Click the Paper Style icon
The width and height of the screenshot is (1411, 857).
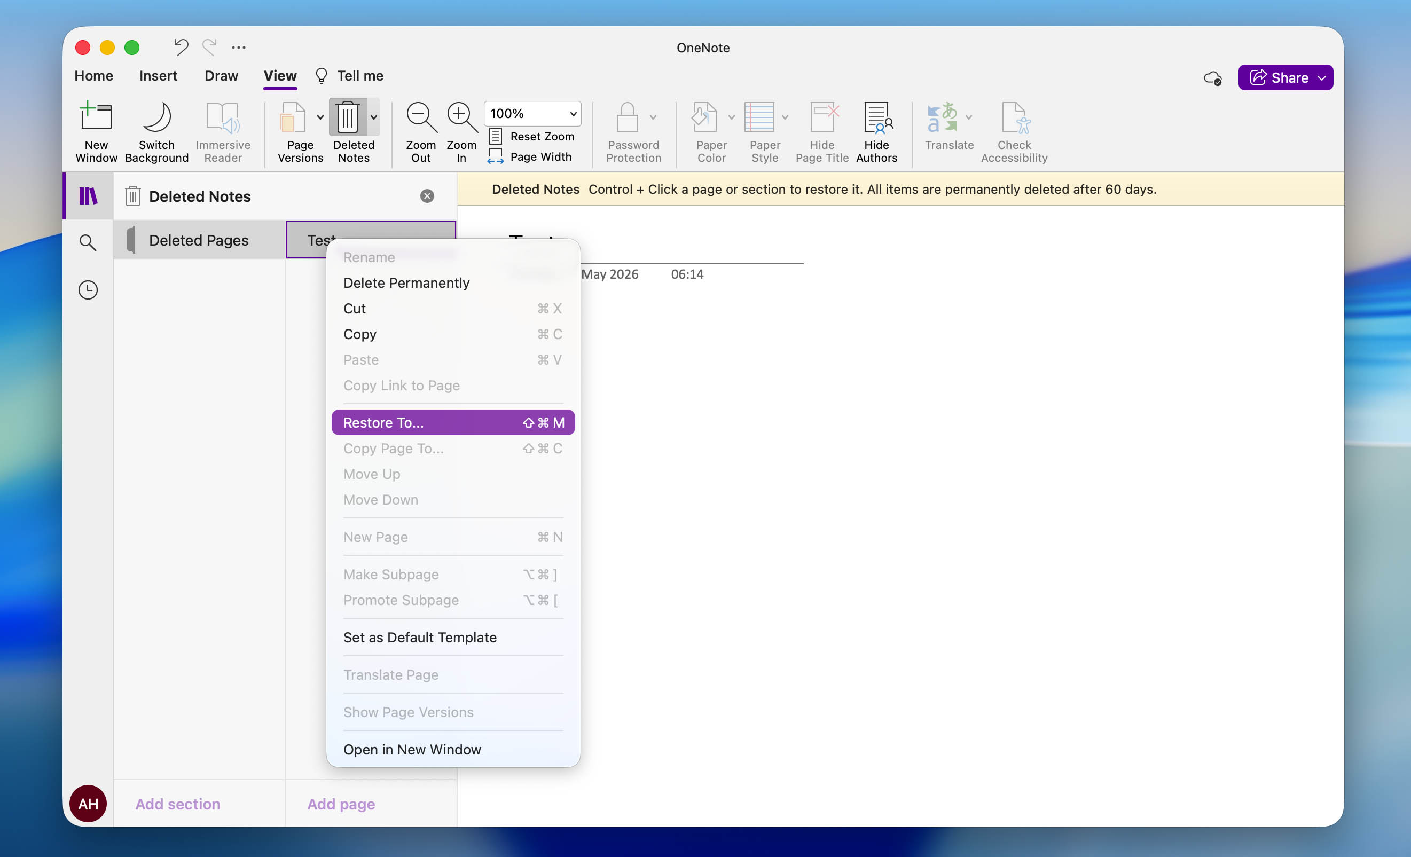pos(759,117)
